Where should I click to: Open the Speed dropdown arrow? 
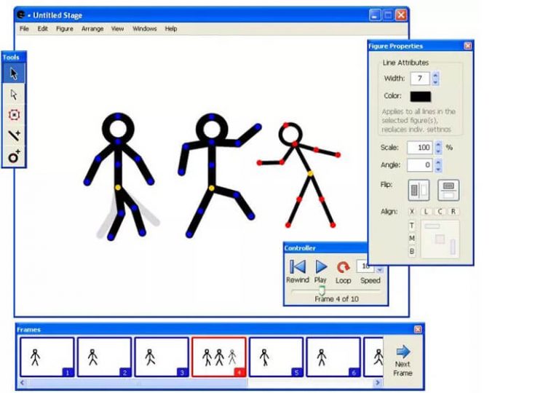[x=379, y=267]
